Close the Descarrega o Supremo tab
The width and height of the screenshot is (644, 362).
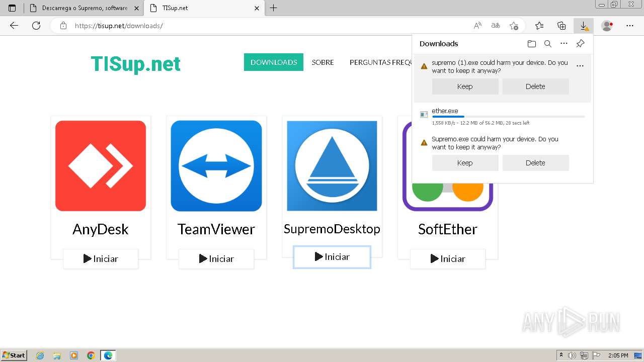136,8
